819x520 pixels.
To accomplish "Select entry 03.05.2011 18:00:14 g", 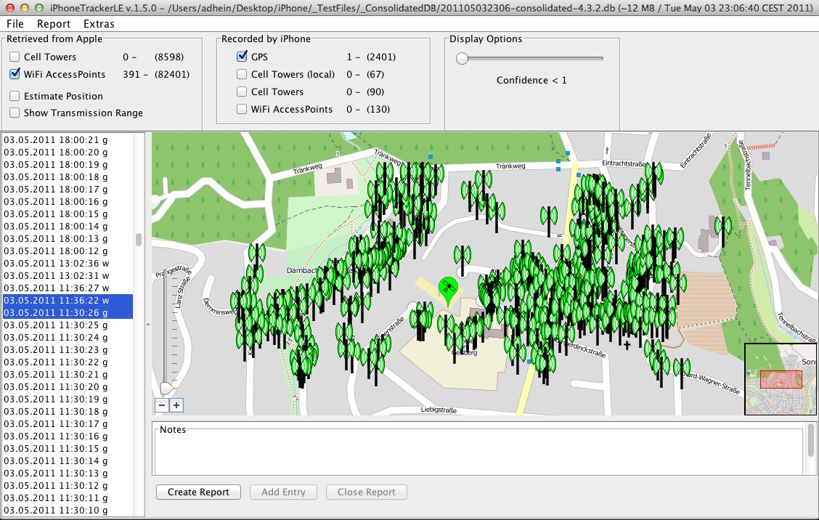I will pyautogui.click(x=68, y=227).
